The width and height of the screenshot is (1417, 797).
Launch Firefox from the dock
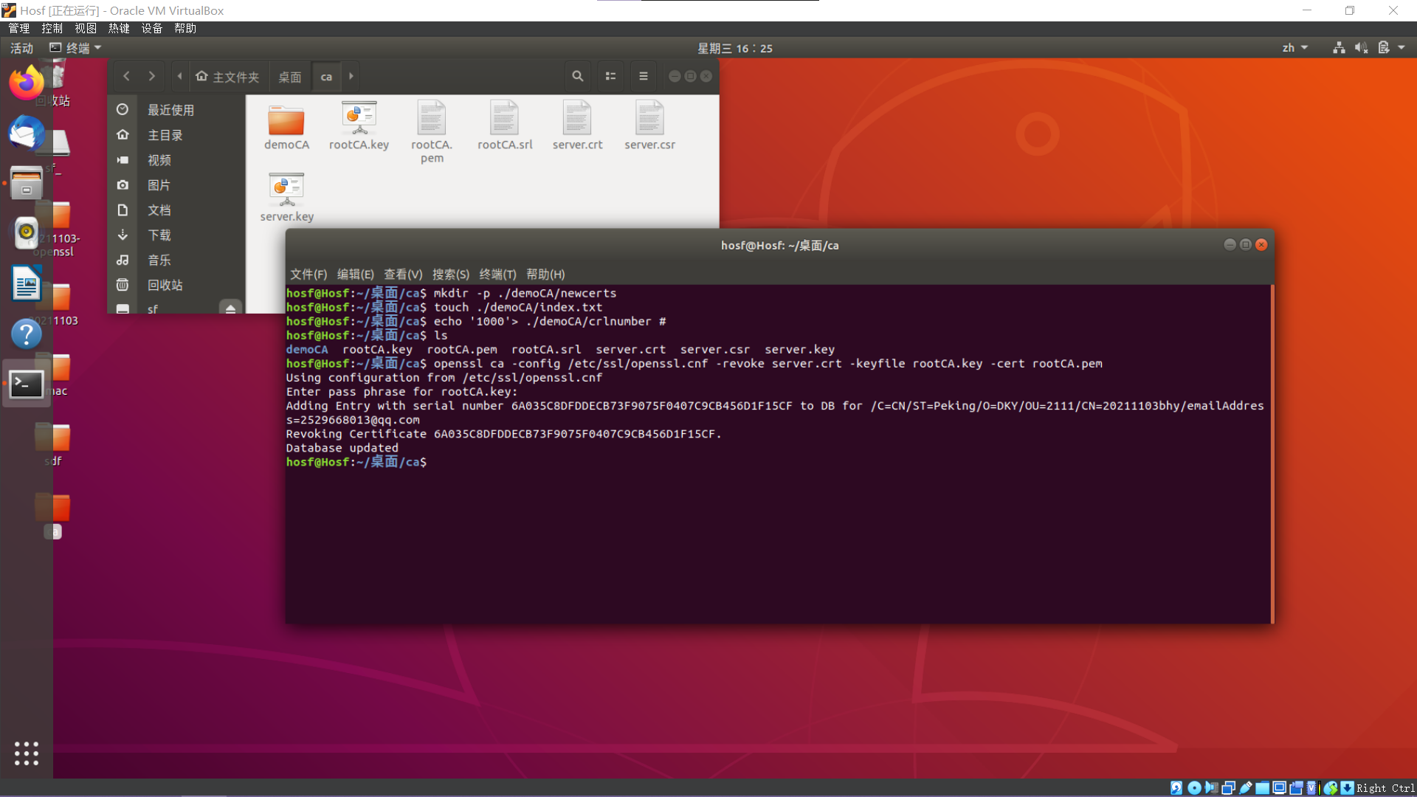point(26,83)
